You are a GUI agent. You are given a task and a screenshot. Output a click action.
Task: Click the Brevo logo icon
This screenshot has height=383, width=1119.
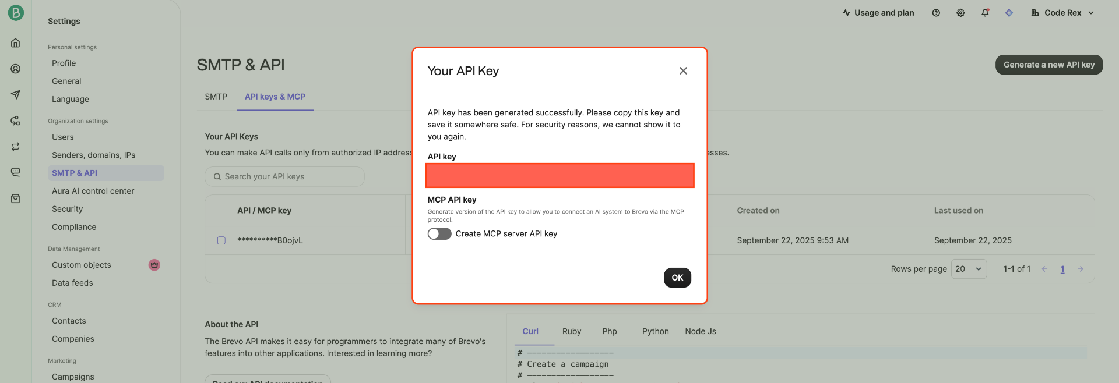click(x=16, y=13)
